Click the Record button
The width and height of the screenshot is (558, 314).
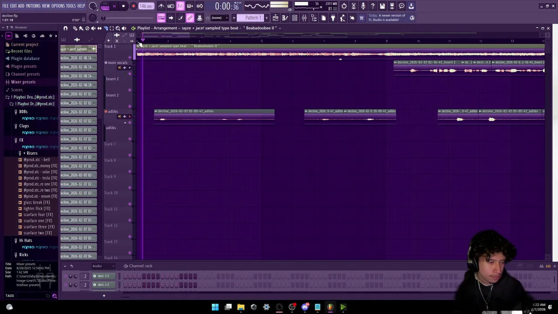pos(133,6)
